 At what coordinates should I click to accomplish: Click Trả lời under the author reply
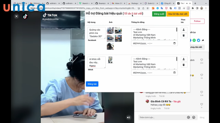167,108
